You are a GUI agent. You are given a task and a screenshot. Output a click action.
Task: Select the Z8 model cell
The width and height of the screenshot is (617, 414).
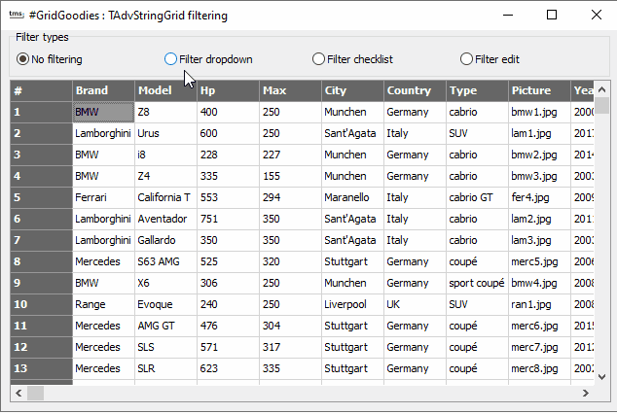pyautogui.click(x=165, y=112)
